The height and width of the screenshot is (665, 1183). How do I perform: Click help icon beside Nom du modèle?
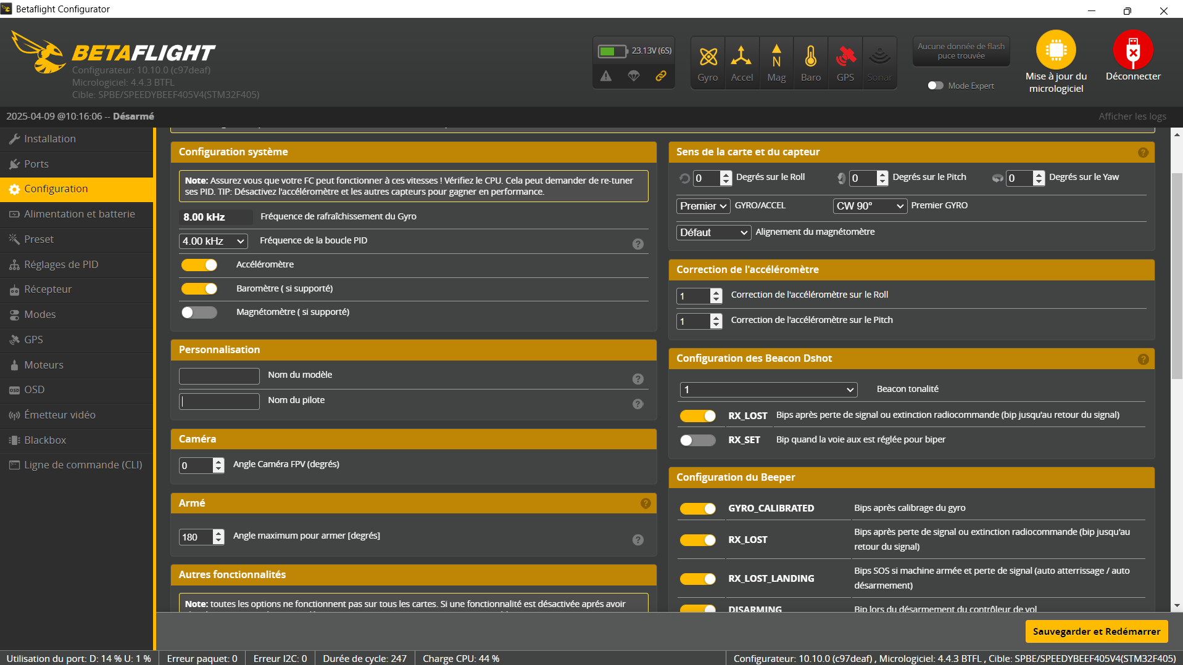pos(638,379)
